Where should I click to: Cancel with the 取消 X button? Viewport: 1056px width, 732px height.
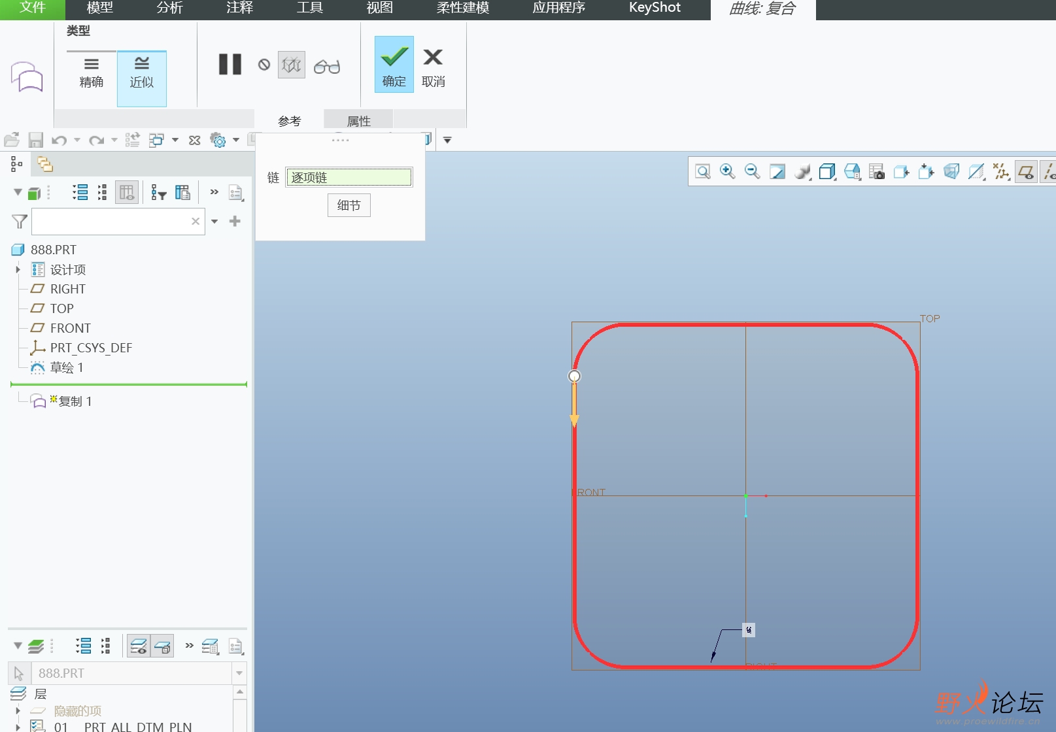click(434, 67)
